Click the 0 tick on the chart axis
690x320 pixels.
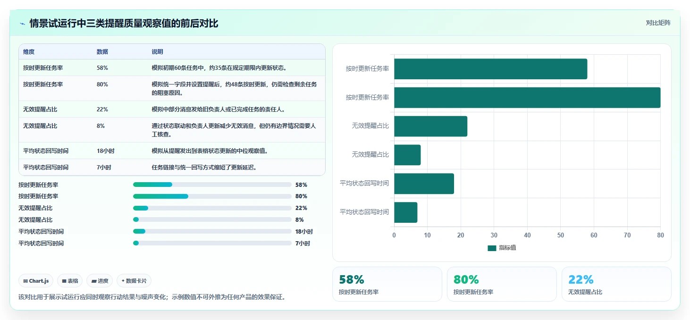pos(394,235)
